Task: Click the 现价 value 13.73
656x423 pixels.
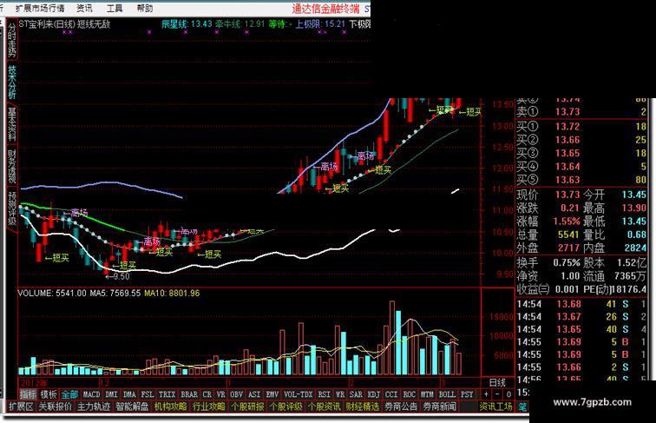Action: (567, 195)
